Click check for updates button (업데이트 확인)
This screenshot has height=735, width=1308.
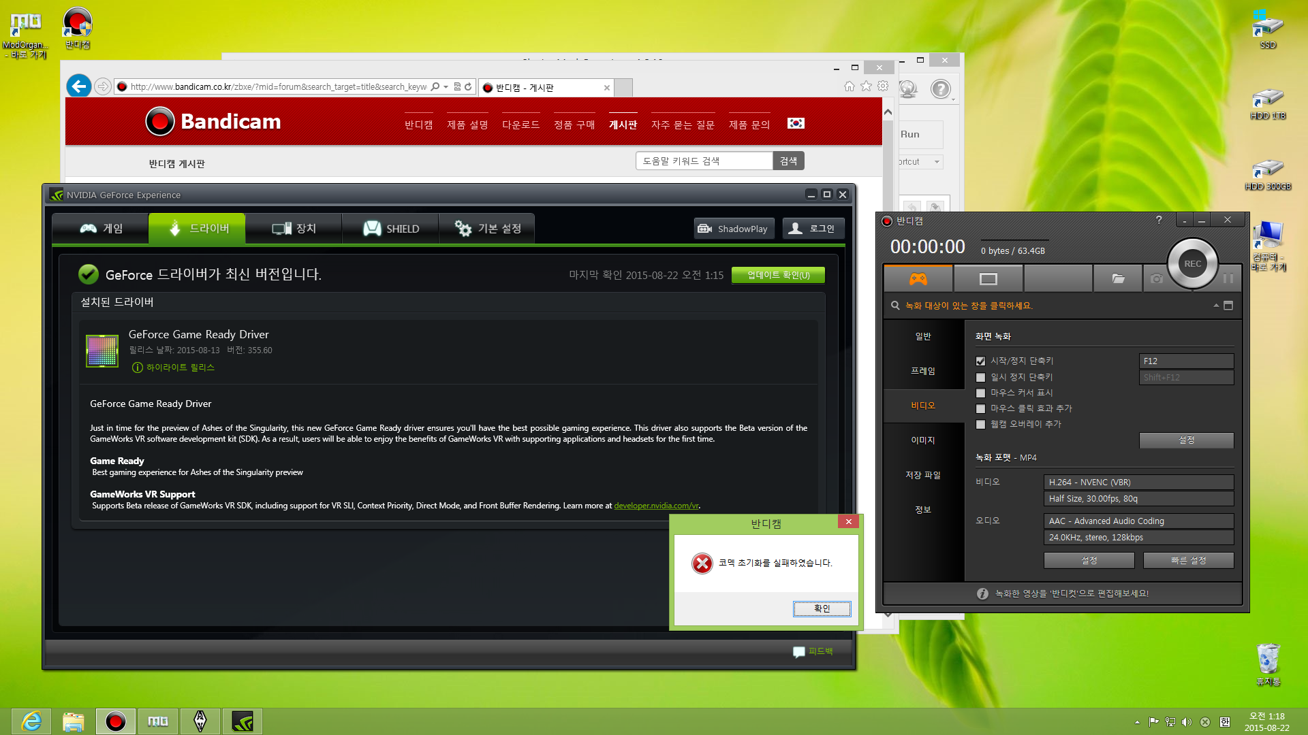(778, 275)
